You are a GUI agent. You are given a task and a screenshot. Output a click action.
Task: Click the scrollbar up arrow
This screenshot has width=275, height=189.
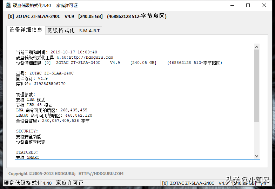point(256,47)
